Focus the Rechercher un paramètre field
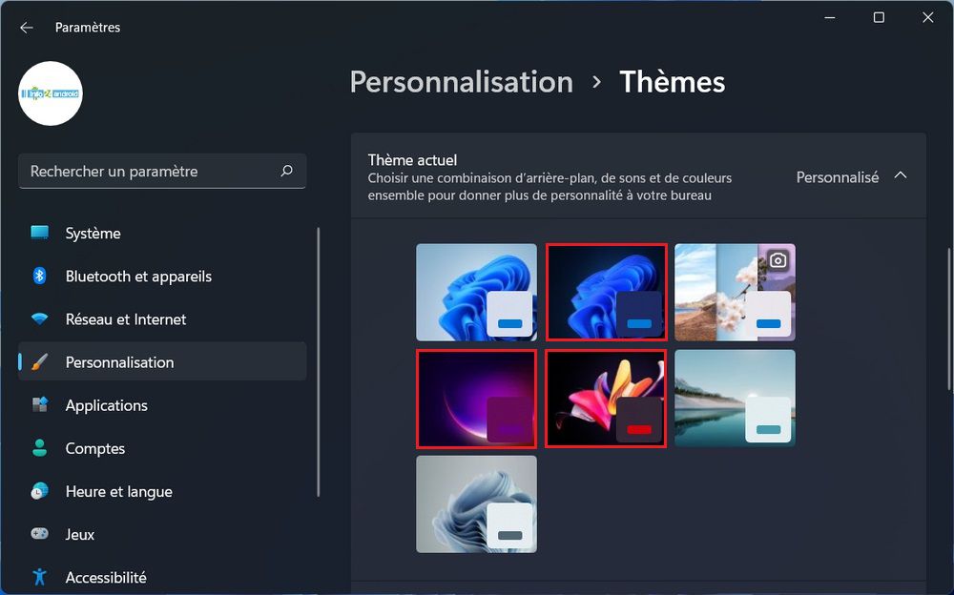Screen dimensions: 954x595 (x=162, y=171)
